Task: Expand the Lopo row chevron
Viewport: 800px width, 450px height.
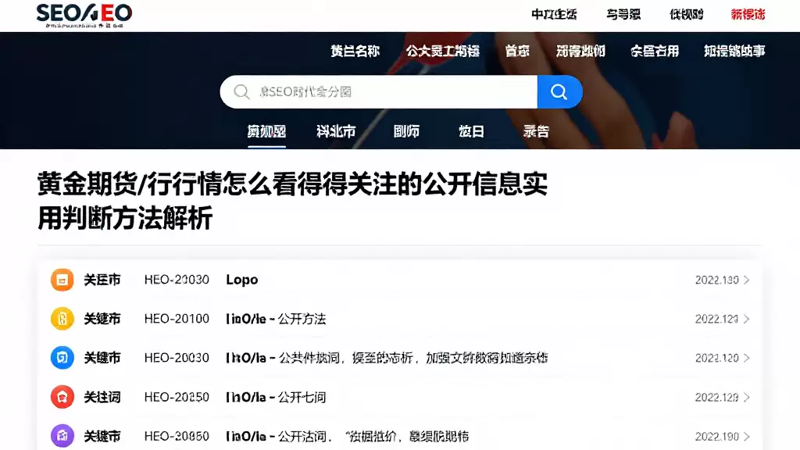Action: [x=746, y=280]
